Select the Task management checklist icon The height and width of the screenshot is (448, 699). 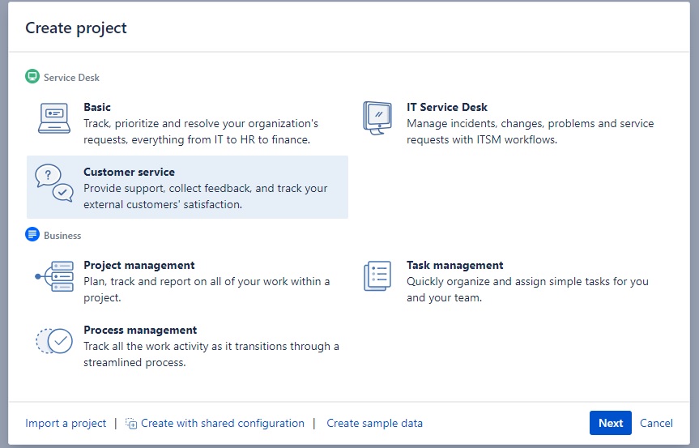coord(377,276)
